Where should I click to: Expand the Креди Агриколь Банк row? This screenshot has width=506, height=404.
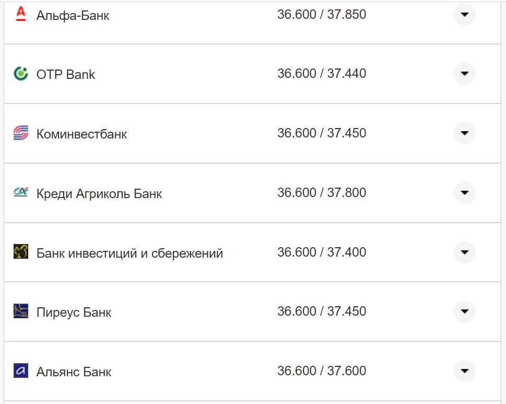[x=464, y=192]
